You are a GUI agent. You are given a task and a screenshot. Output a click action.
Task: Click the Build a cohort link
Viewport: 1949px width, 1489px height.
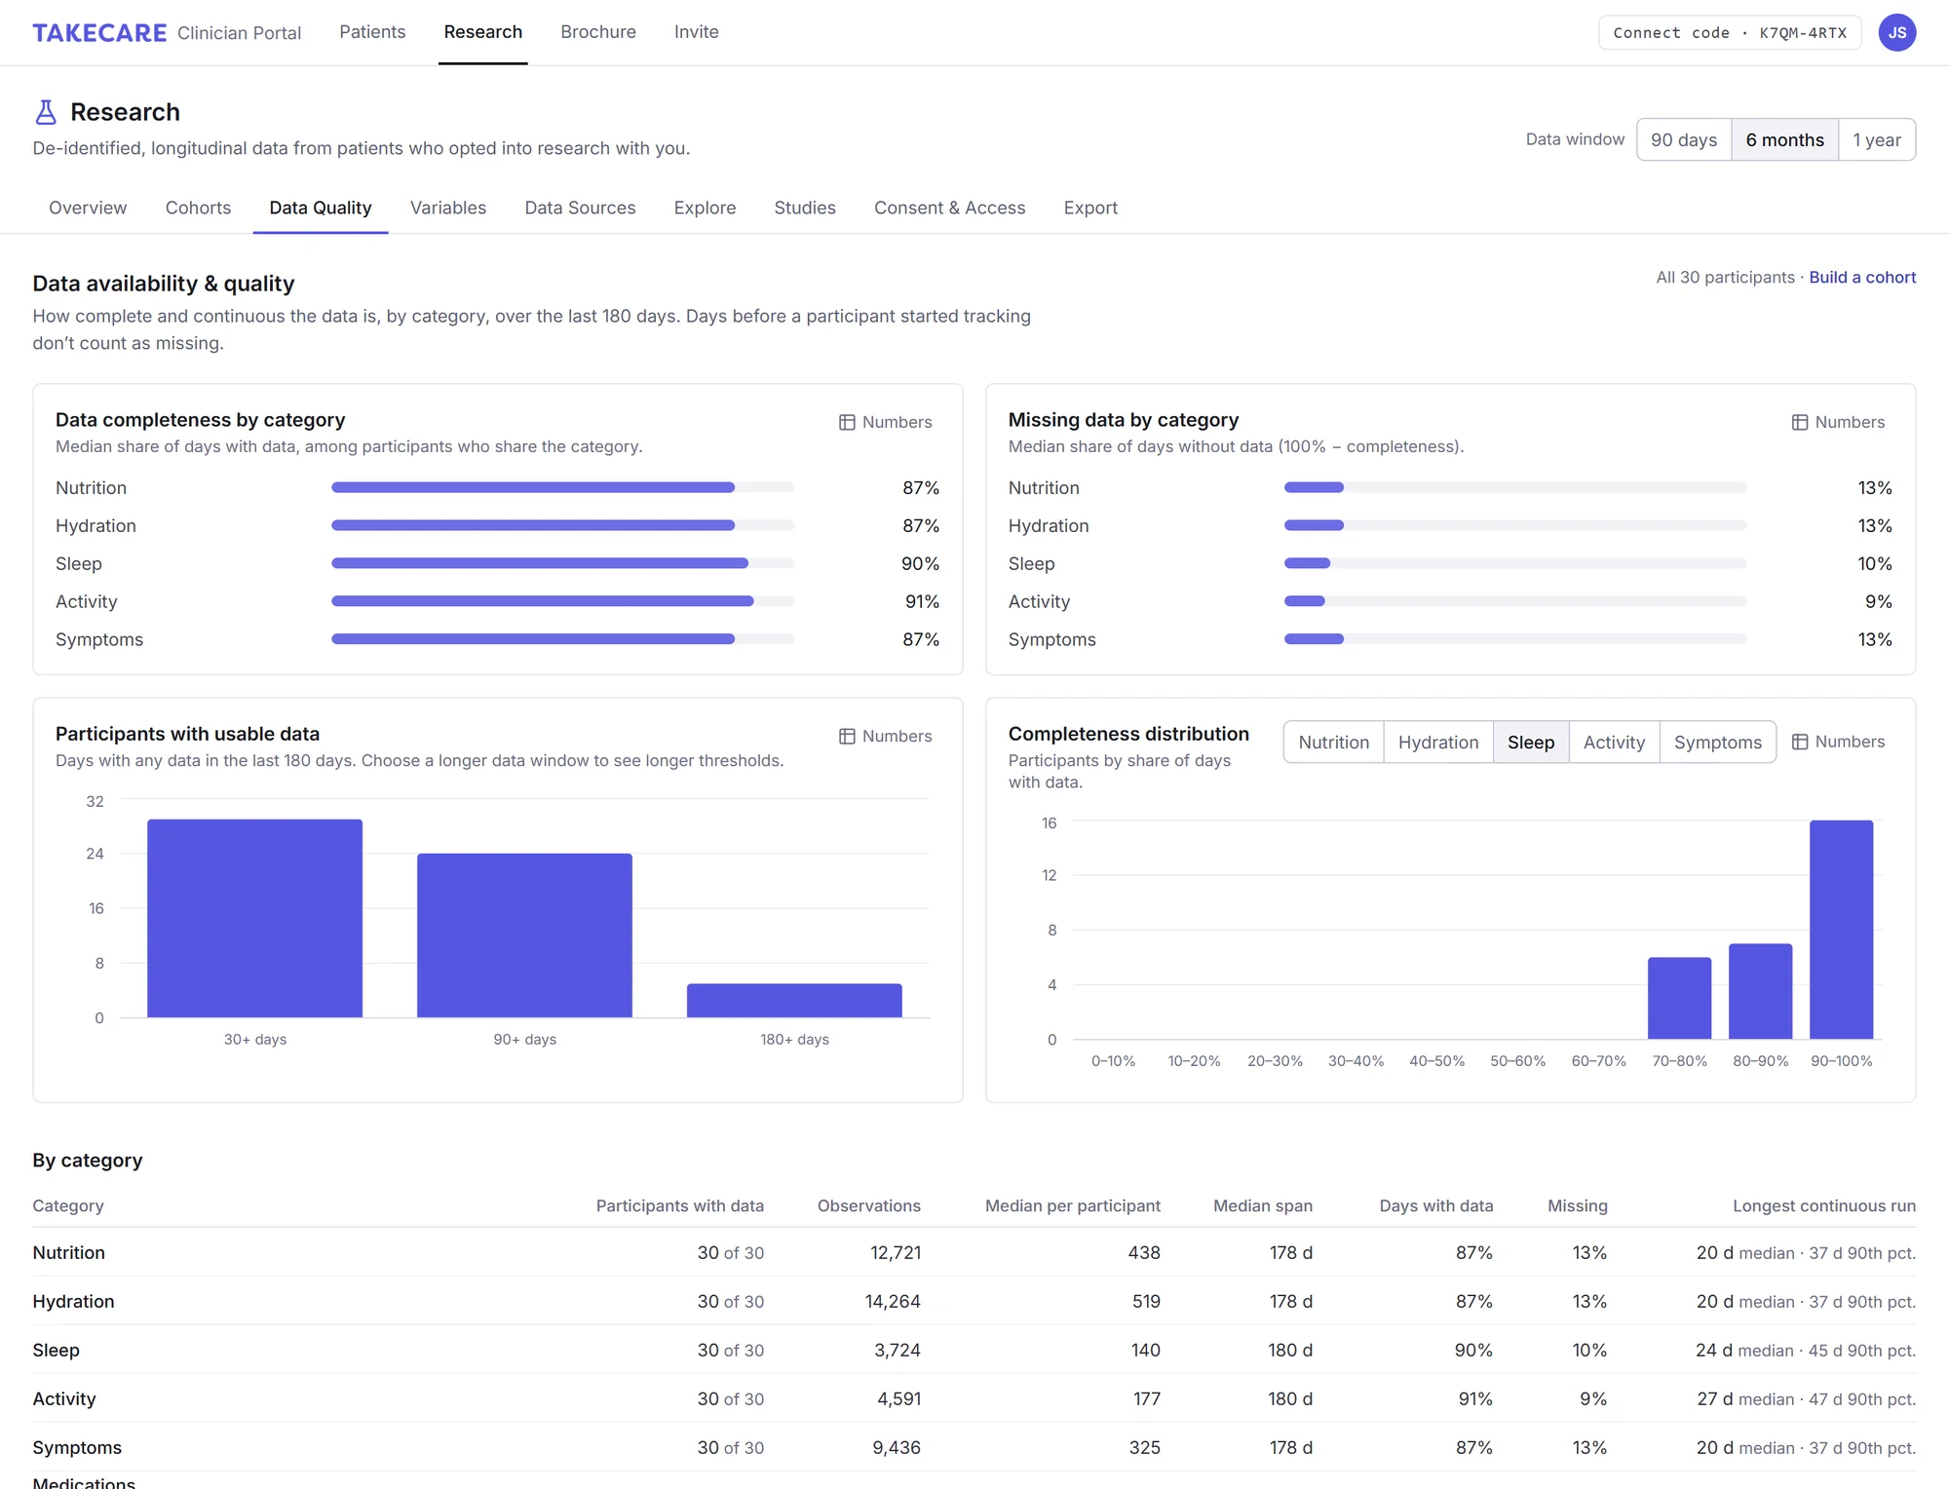(1862, 278)
